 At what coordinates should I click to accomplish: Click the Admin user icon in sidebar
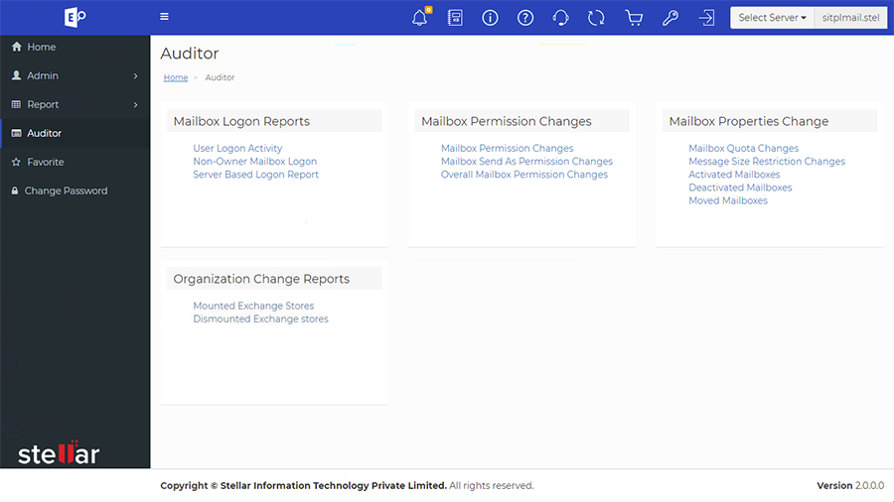click(17, 75)
